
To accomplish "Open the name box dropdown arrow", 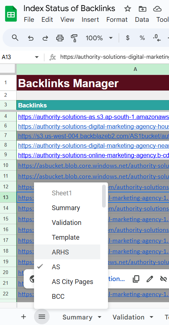I will coord(37,57).
